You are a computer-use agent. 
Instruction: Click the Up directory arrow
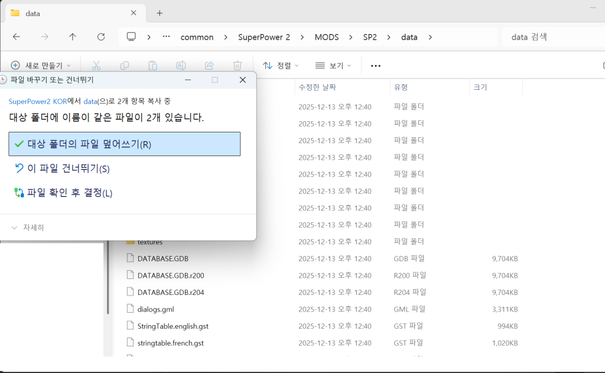73,37
